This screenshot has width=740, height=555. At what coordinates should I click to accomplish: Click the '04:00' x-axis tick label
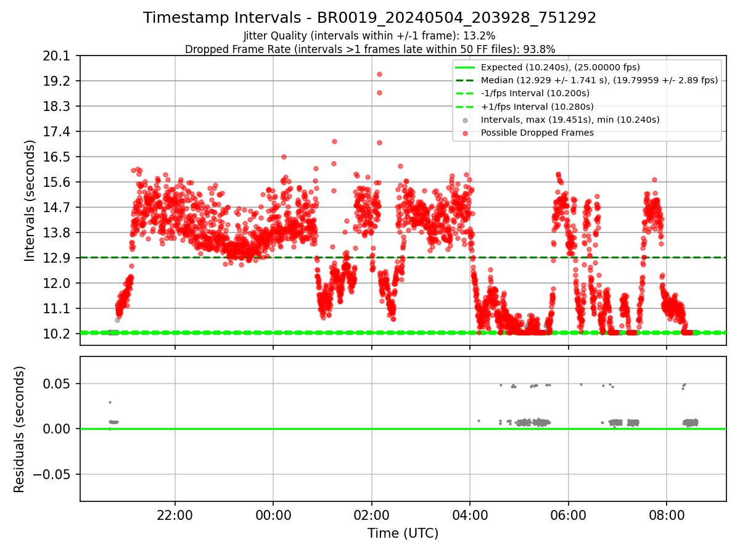tap(470, 514)
